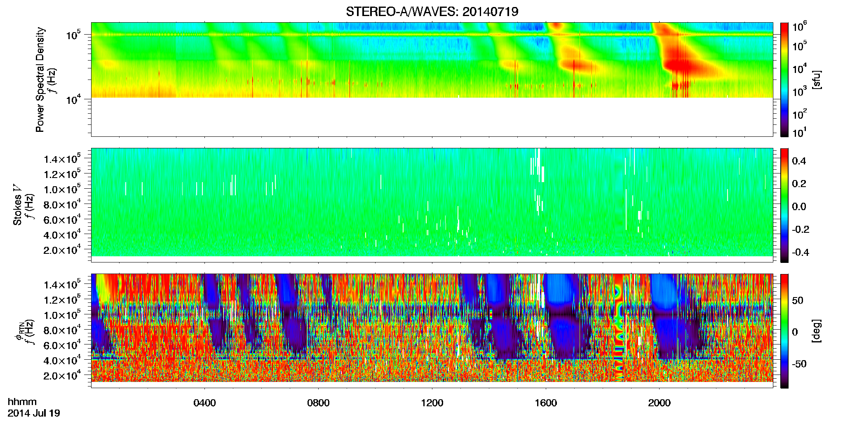The width and height of the screenshot is (864, 445).
Task: Click the φRTN degree colorbar
Action: 784,331
